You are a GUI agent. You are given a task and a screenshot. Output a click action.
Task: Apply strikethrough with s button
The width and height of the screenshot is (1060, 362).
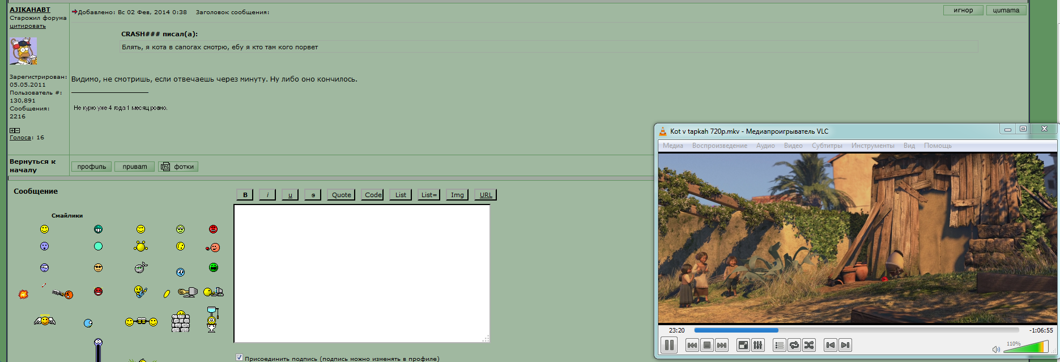pyautogui.click(x=313, y=194)
